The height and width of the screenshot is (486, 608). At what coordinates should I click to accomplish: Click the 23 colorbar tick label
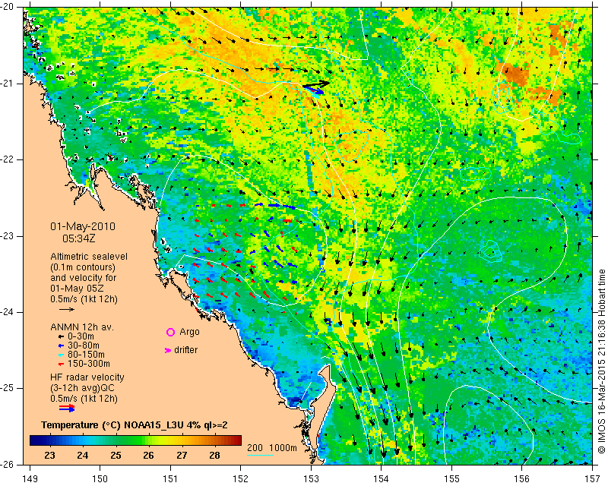tap(49, 456)
